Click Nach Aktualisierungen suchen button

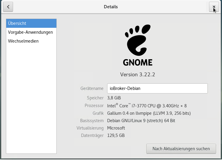pyautogui.click(x=181, y=149)
